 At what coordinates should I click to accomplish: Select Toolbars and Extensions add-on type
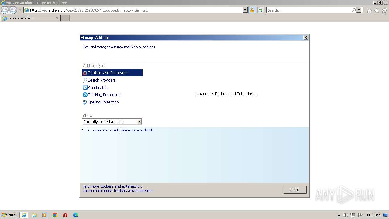pyautogui.click(x=112, y=73)
